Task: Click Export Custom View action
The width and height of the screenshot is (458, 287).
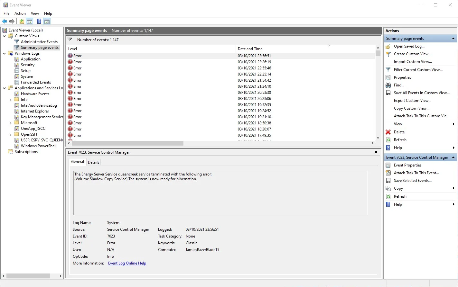Action: (x=413, y=101)
